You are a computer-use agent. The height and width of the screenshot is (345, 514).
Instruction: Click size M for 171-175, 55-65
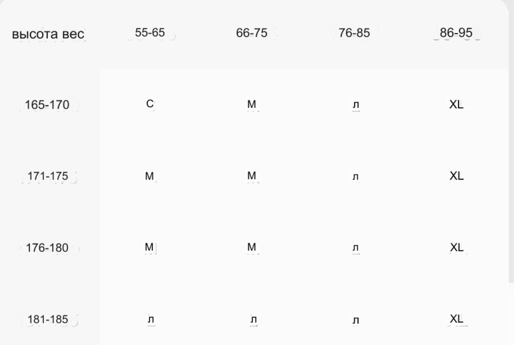coord(150,176)
